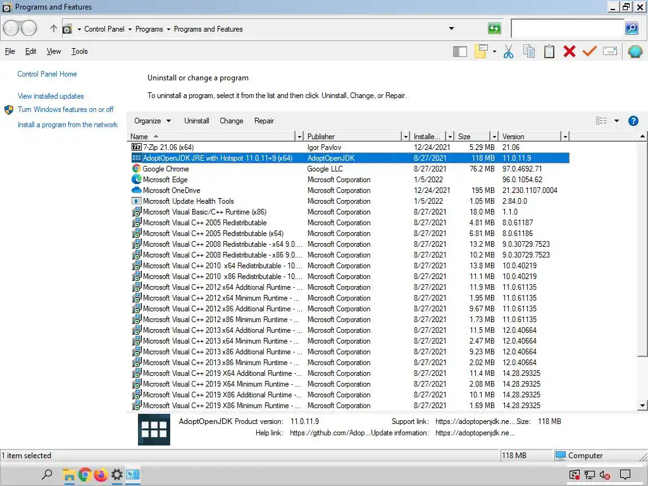Open the Organize dropdown

coord(153,121)
